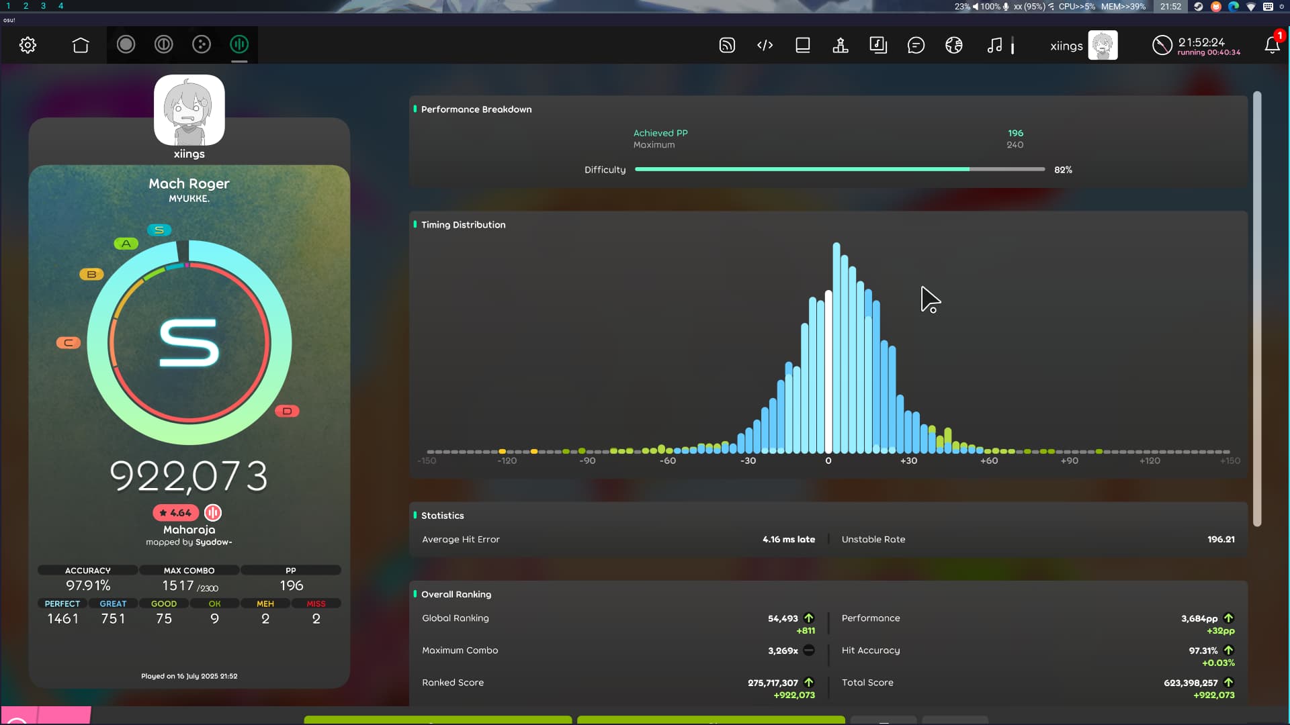Open the beatmap listing icon
Screen dimensions: 1290x725
[x=802, y=45]
